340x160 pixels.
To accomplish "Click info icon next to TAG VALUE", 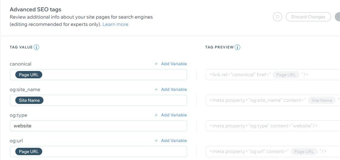I will pyautogui.click(x=36, y=47).
